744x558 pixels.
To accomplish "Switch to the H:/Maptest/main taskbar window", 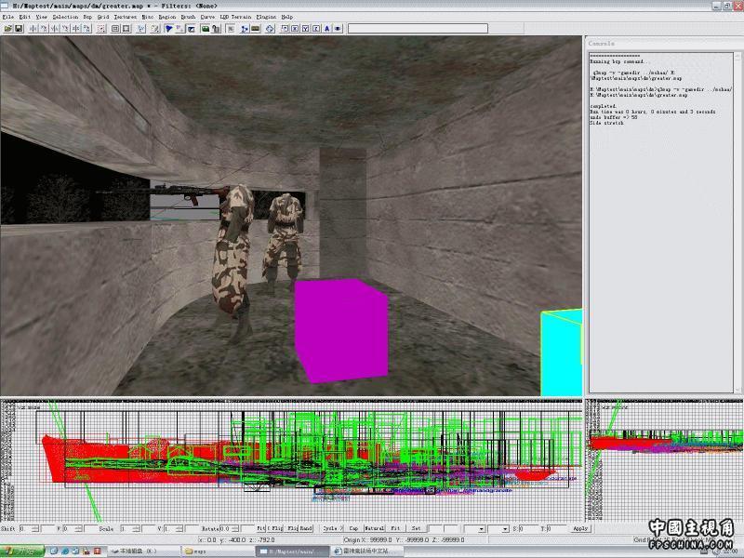I will coord(292,551).
